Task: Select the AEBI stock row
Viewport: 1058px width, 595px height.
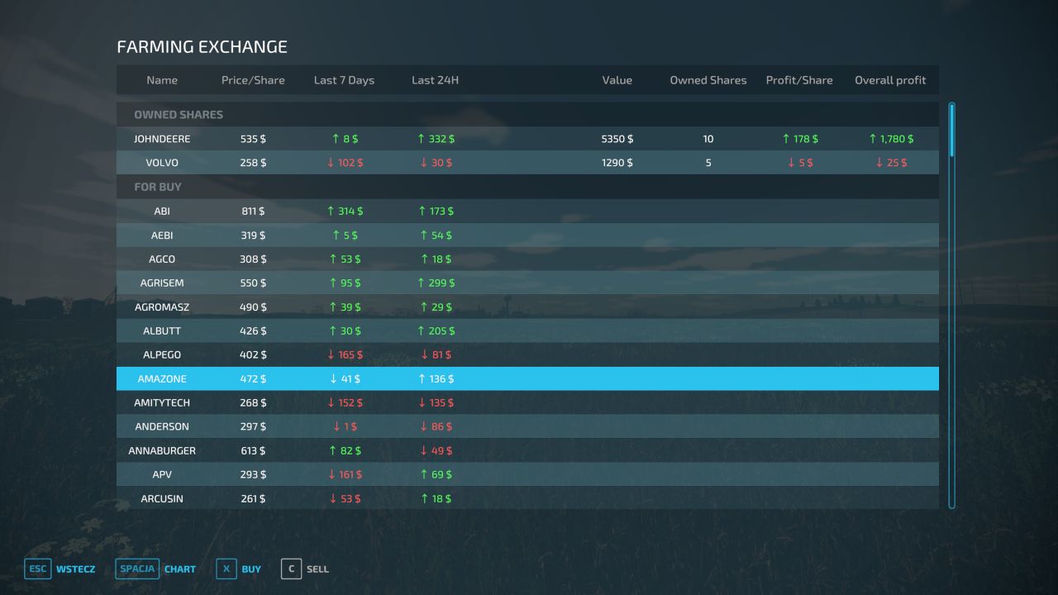Action: point(527,235)
